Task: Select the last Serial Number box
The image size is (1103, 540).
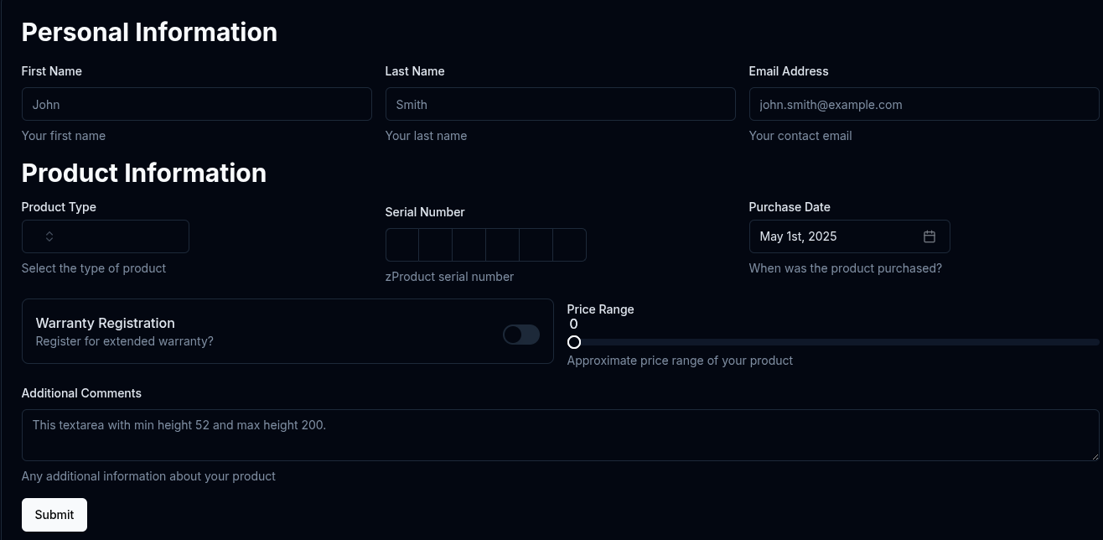Action: (x=569, y=245)
